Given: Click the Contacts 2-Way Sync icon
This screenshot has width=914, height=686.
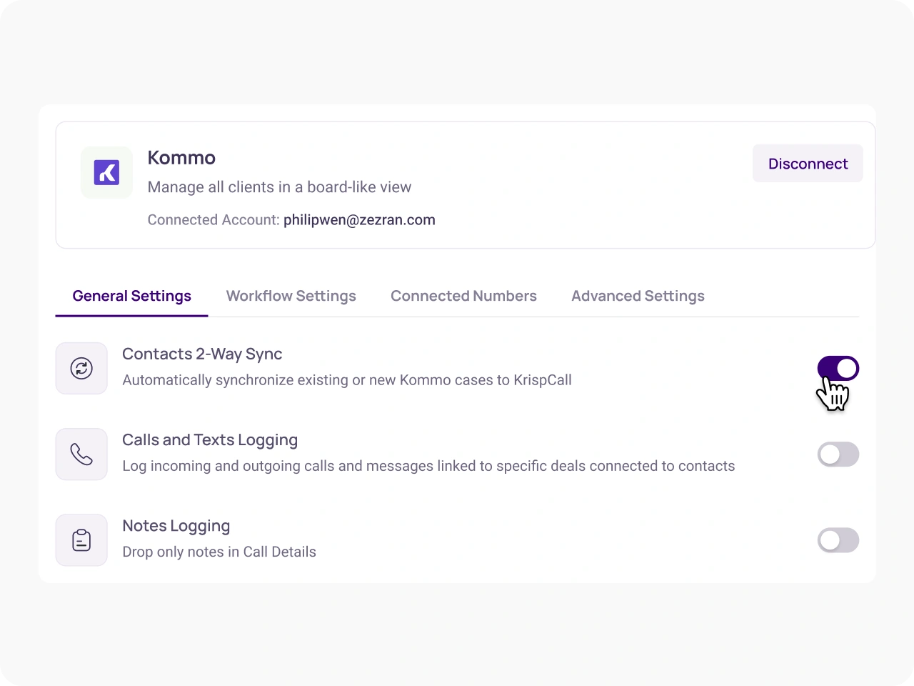Looking at the screenshot, I should [81, 369].
